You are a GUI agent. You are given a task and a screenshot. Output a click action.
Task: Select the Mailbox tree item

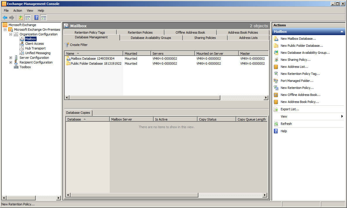30,39
